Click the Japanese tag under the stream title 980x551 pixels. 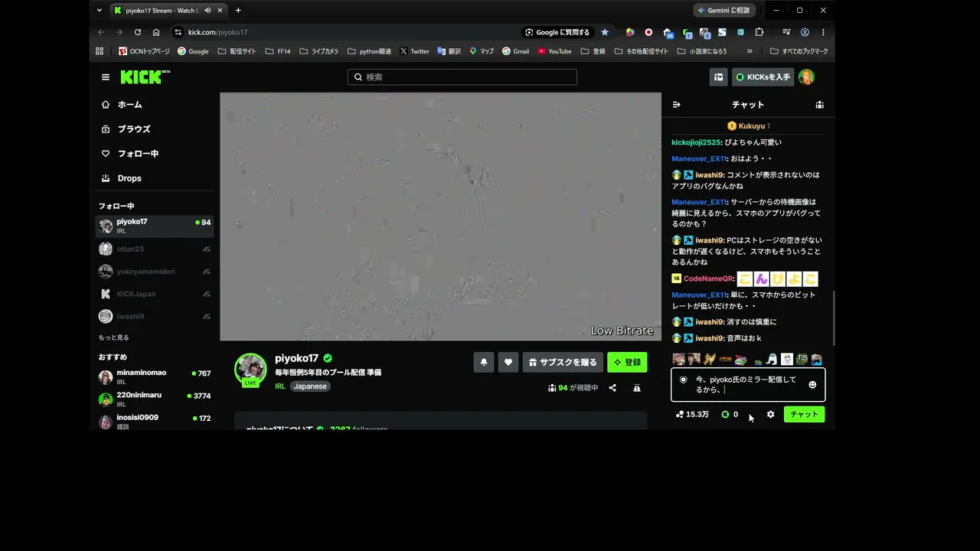point(310,386)
